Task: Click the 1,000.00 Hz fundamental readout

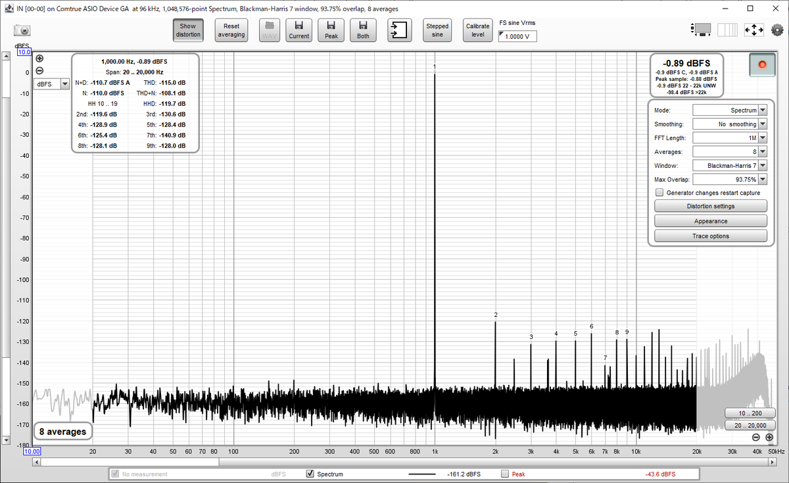Action: tap(133, 61)
